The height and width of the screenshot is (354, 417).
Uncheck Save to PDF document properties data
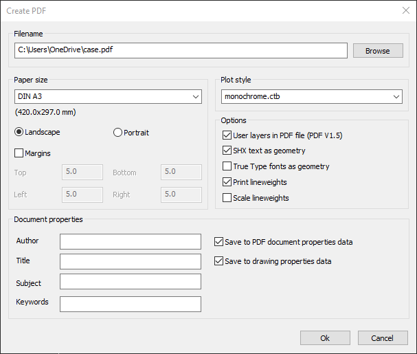point(219,242)
